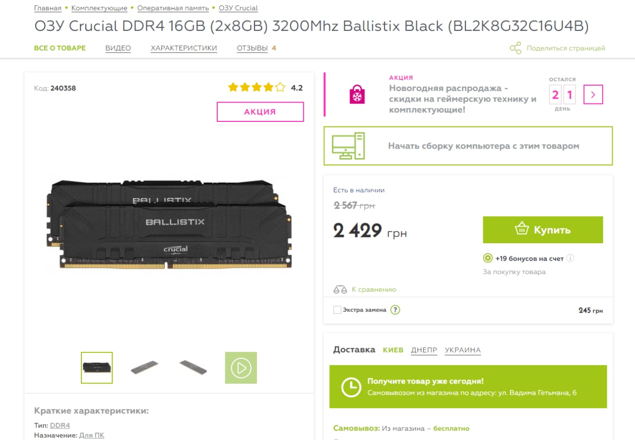Click the computer build icon
The image size is (635, 440).
pyautogui.click(x=348, y=146)
